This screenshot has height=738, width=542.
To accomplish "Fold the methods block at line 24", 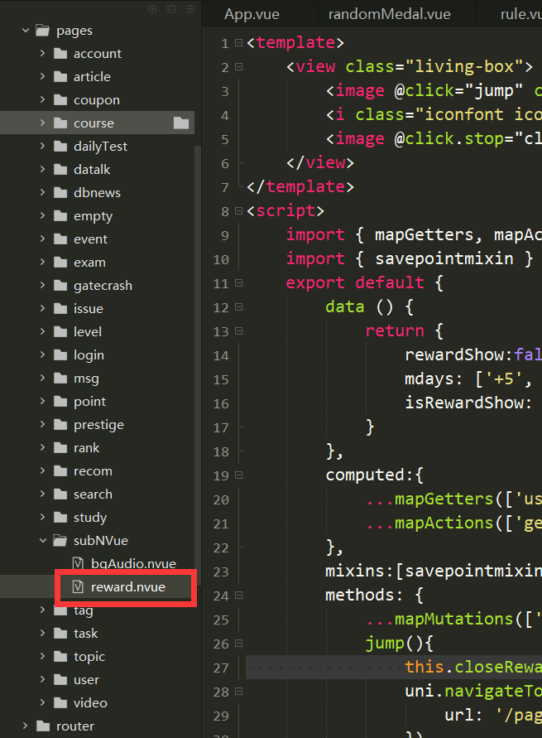I will pos(239,595).
